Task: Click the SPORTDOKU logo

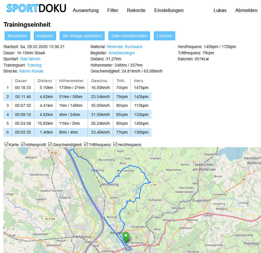Action: [x=36, y=9]
